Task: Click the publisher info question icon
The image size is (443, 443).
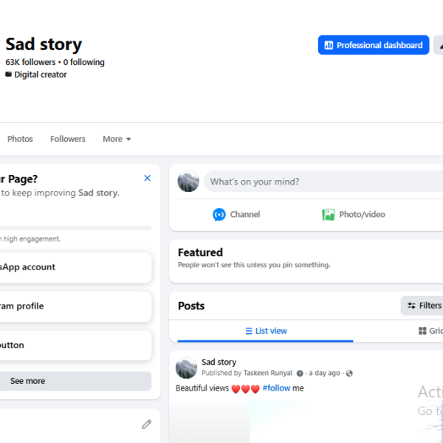Action: (300, 374)
